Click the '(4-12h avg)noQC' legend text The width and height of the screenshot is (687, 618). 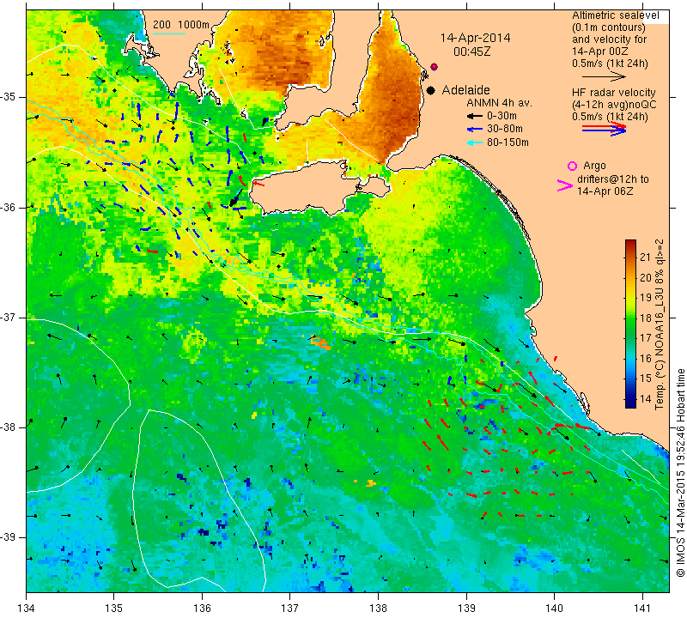pyautogui.click(x=614, y=104)
